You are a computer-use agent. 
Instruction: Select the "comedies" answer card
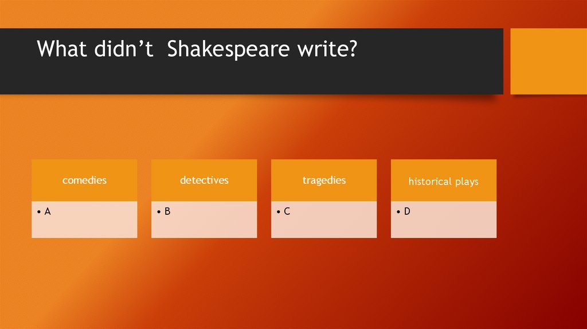pos(84,181)
